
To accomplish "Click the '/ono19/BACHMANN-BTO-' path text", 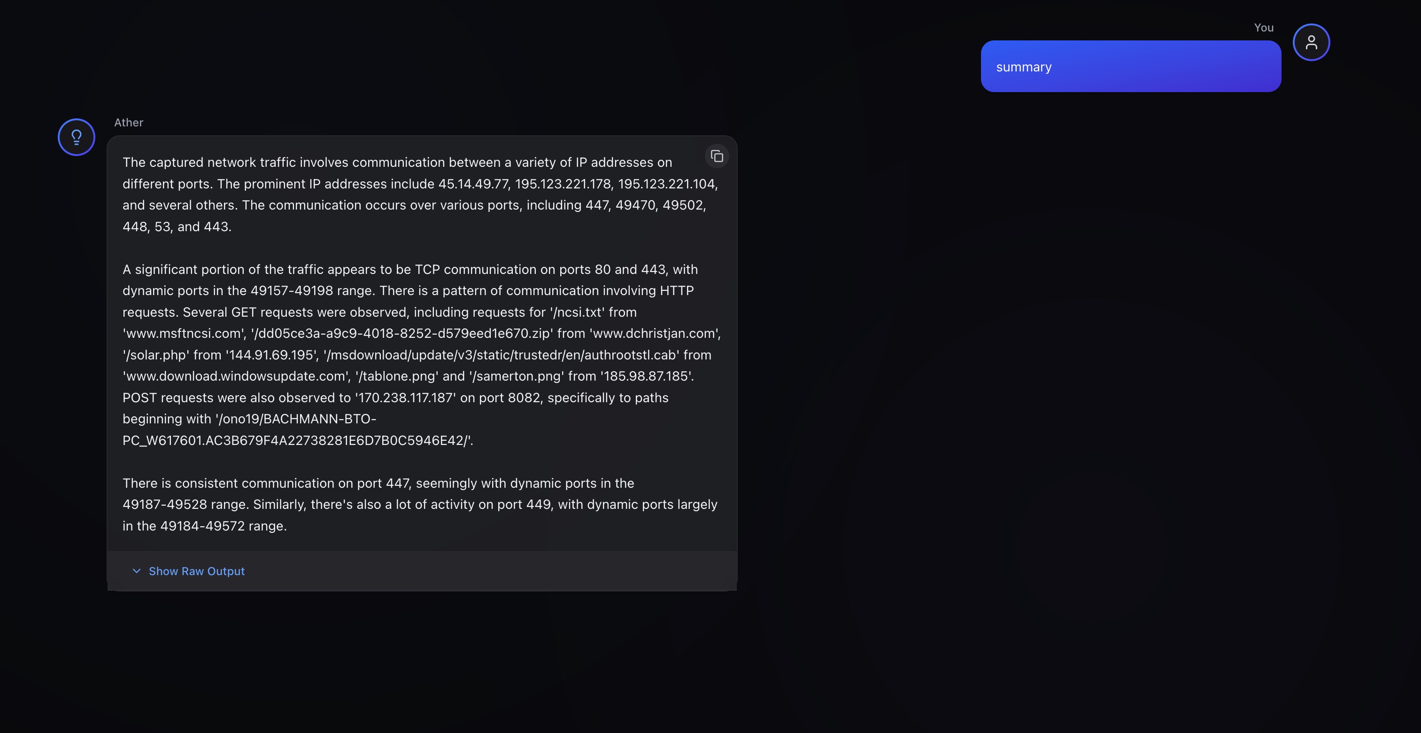I will [x=296, y=419].
